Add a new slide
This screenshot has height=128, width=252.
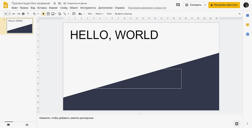click(6, 14)
